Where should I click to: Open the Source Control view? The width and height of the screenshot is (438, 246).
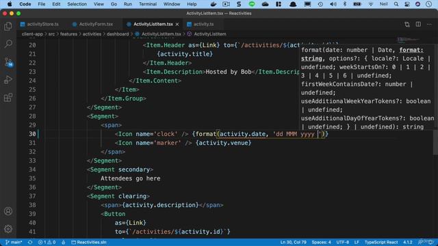tap(8, 62)
